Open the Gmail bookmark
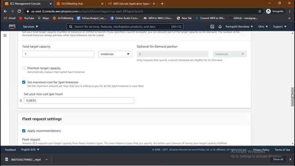The height and width of the screenshot is (166, 295). point(10,18)
